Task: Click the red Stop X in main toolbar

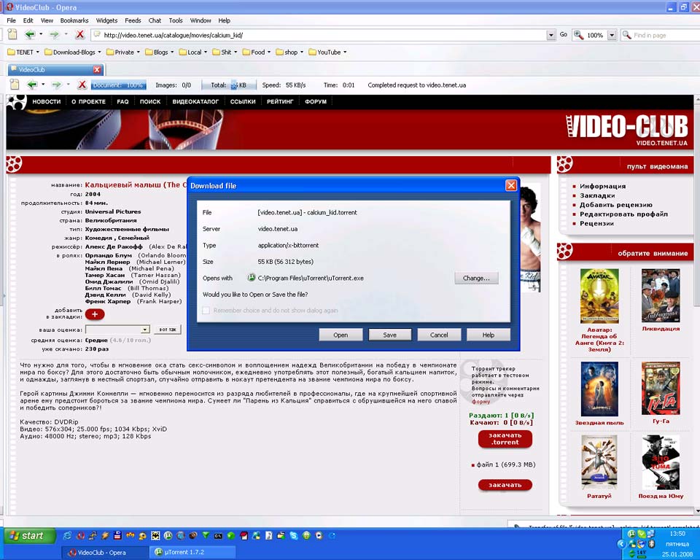Action: 80,34
